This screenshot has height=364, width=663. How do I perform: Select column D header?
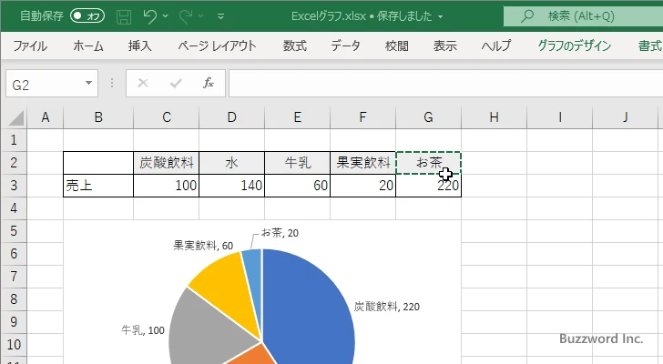point(231,117)
